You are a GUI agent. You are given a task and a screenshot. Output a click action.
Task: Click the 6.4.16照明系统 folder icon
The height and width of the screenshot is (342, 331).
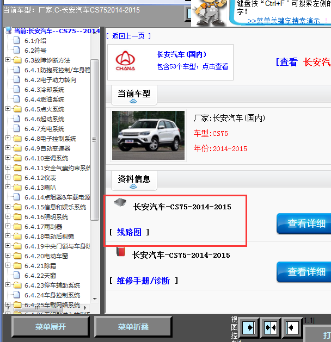(x=17, y=216)
